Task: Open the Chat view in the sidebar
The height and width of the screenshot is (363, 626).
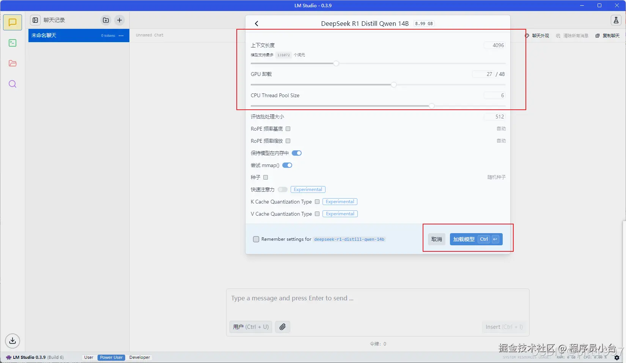Action: 13,22
